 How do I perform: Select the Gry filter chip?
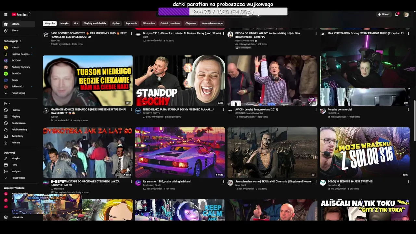[76, 23]
